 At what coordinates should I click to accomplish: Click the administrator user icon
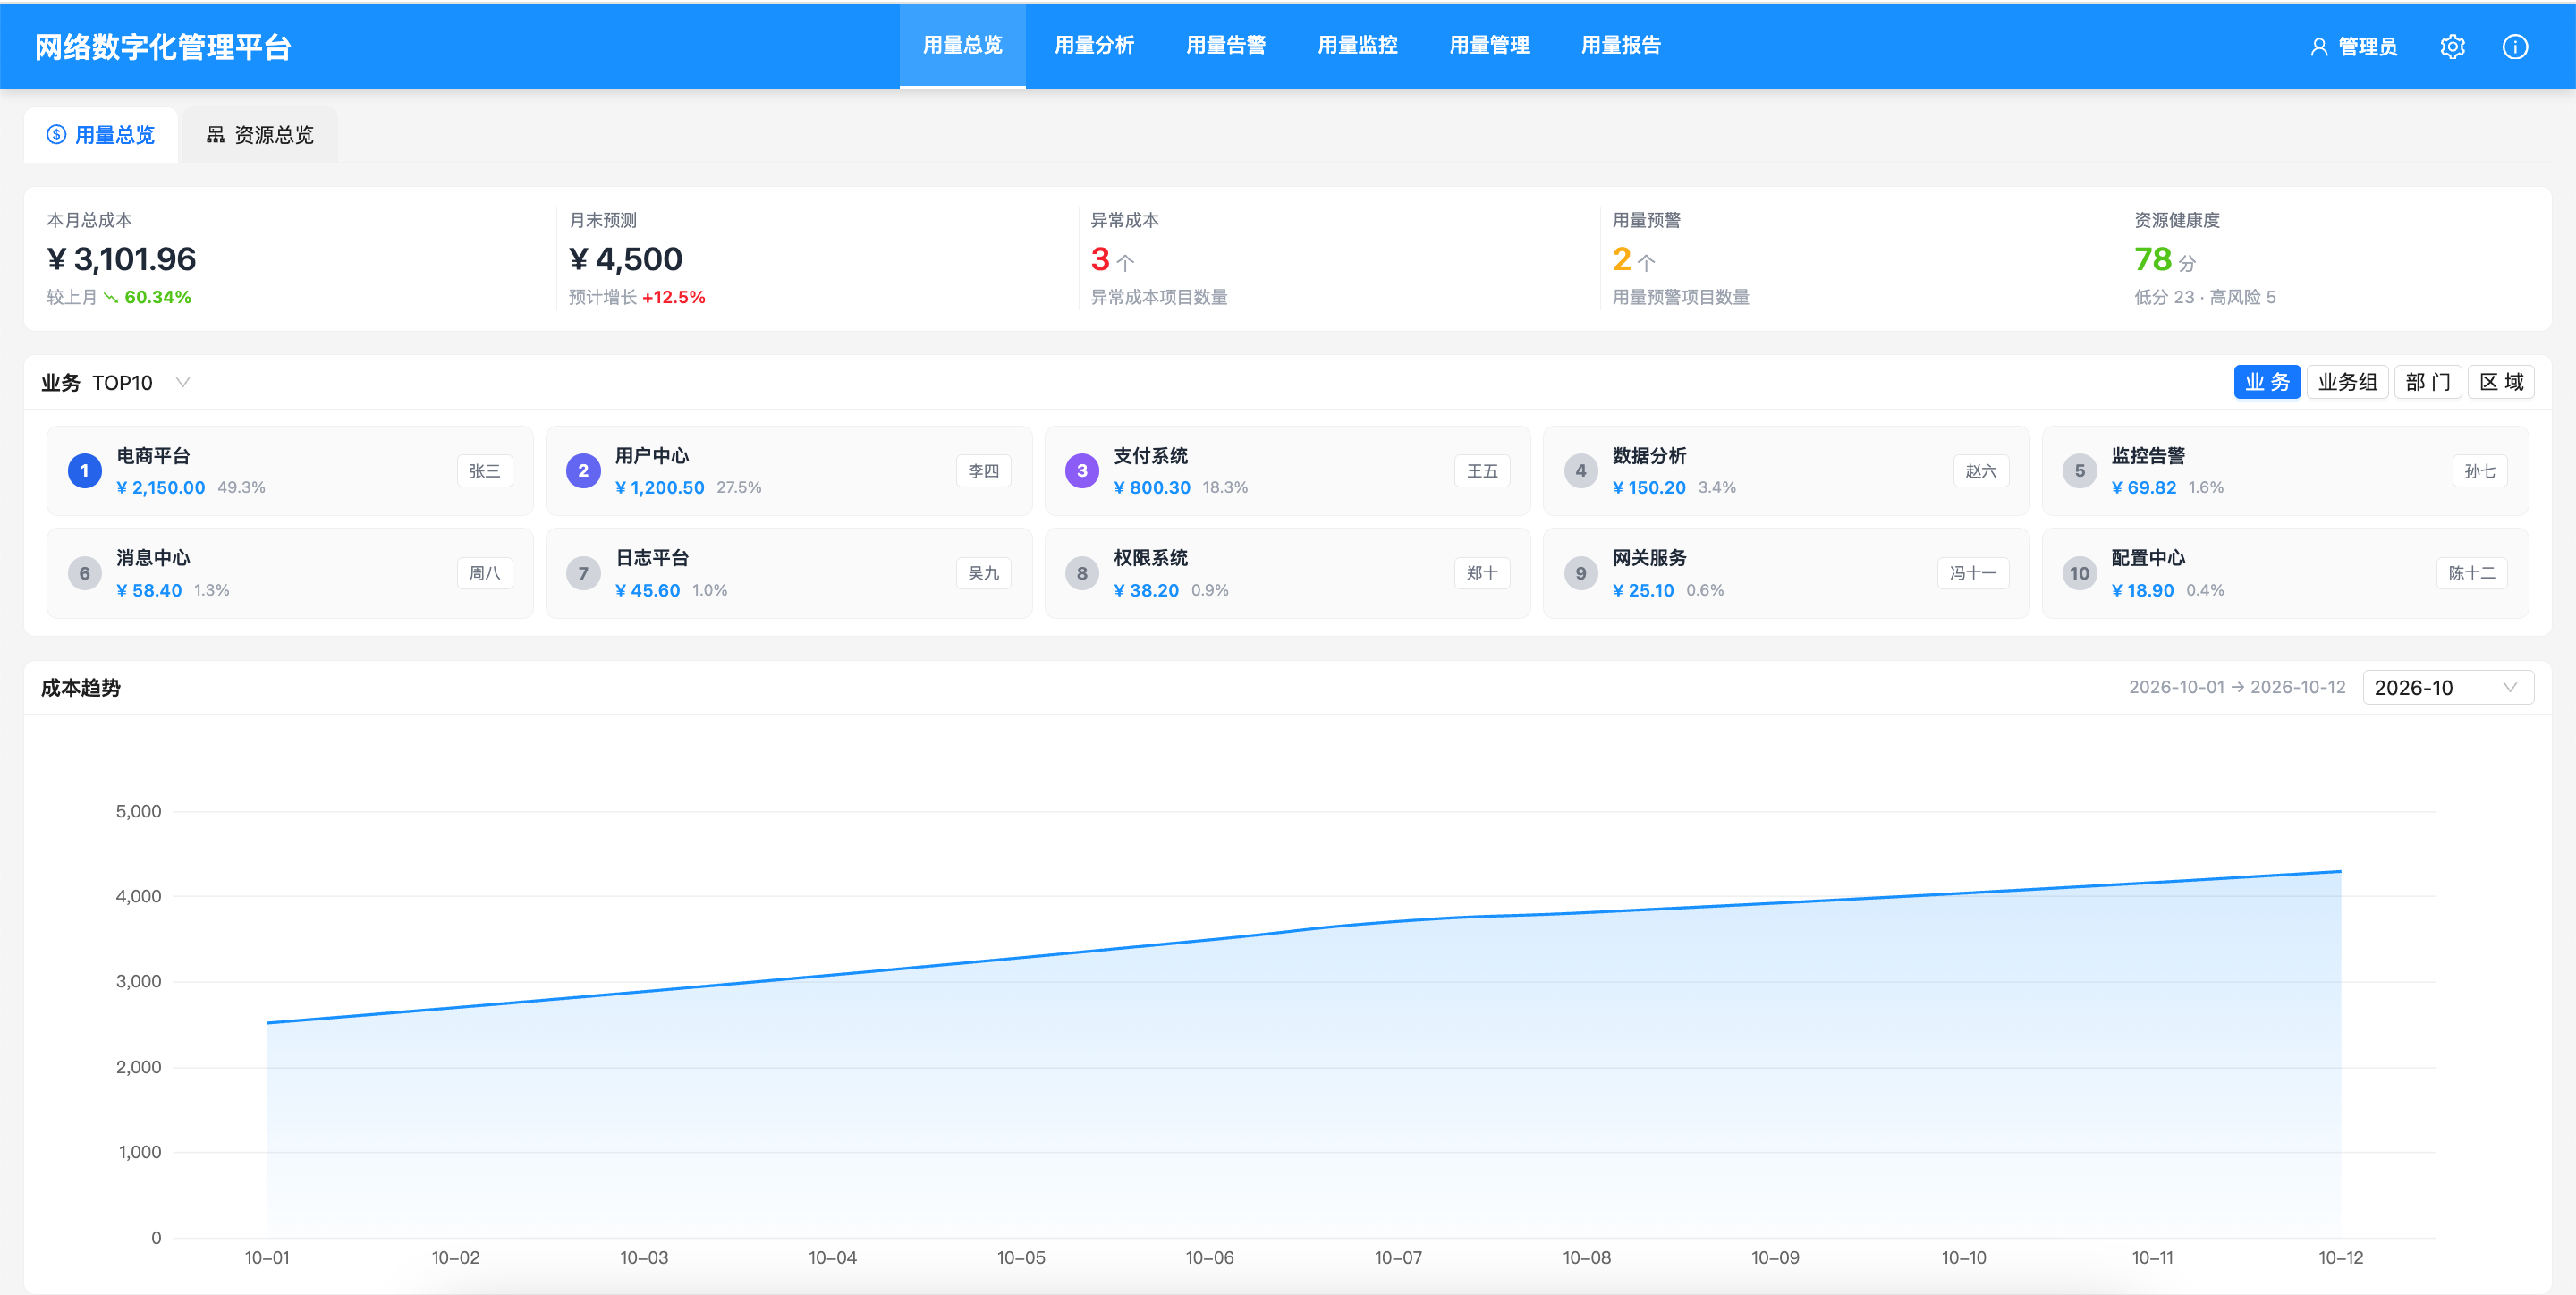(2319, 47)
